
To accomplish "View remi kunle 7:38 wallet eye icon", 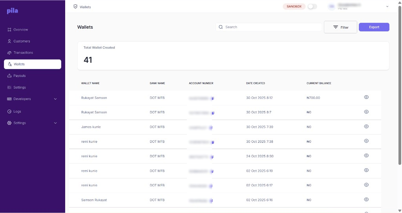I will tap(366, 141).
